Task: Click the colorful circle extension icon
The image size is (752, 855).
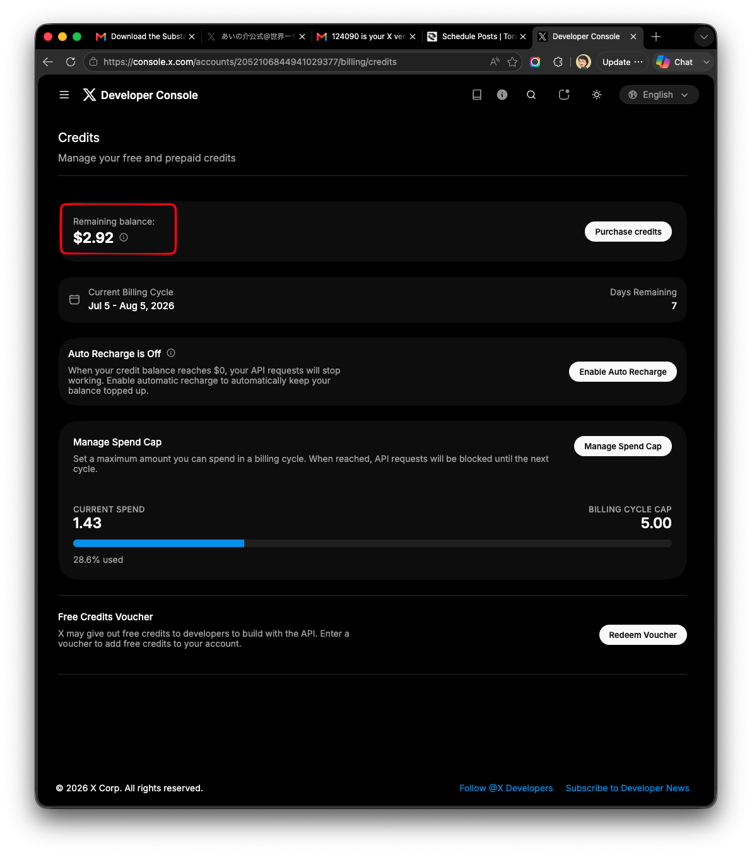Action: click(535, 62)
